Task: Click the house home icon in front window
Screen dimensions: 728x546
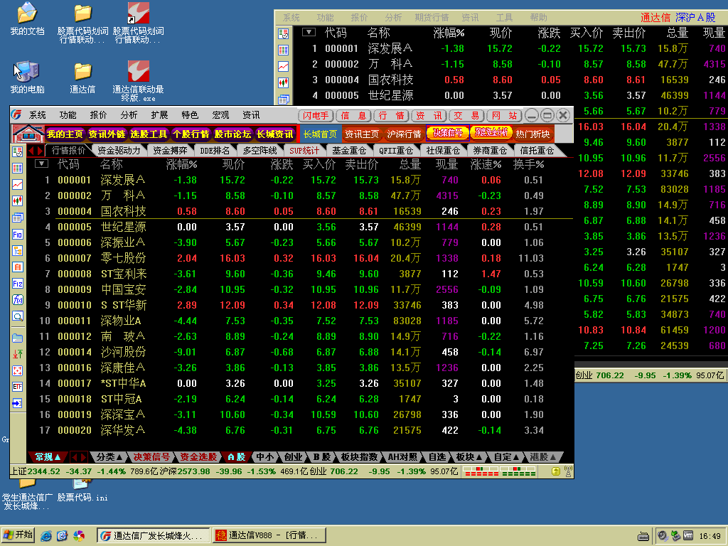Action: tap(28, 134)
